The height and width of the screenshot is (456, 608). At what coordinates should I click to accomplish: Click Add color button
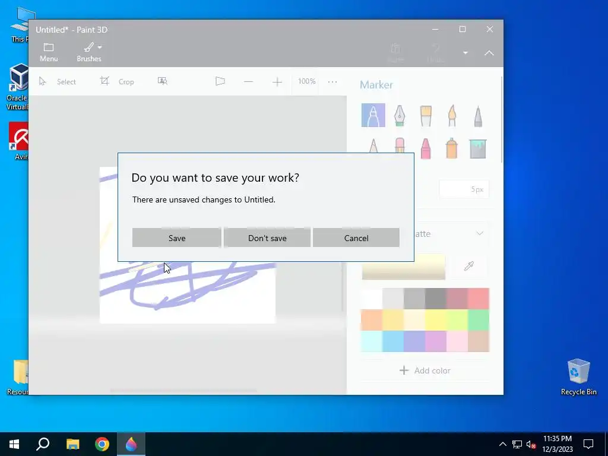[x=425, y=370]
